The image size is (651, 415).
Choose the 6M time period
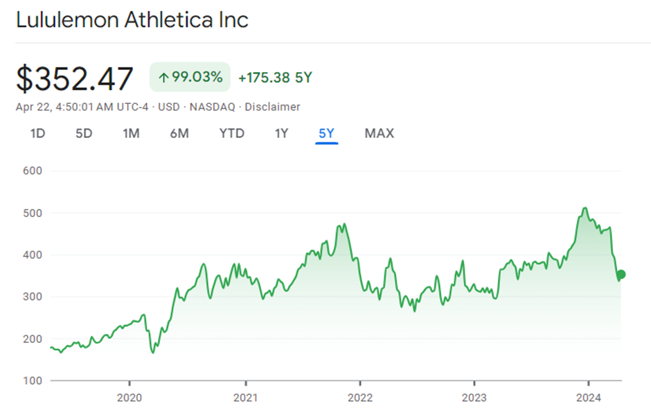pyautogui.click(x=179, y=134)
